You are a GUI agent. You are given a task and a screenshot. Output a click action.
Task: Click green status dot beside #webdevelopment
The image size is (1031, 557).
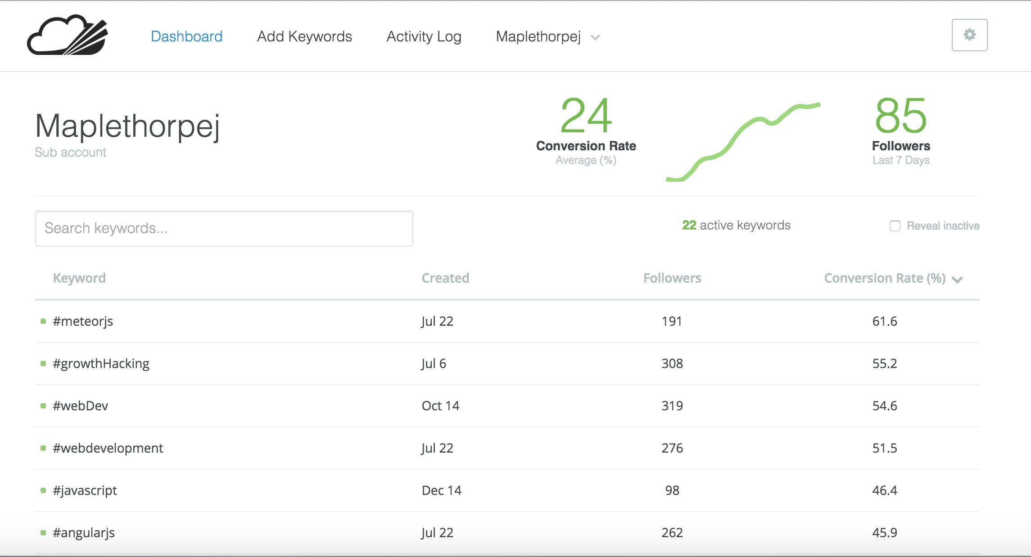click(43, 448)
